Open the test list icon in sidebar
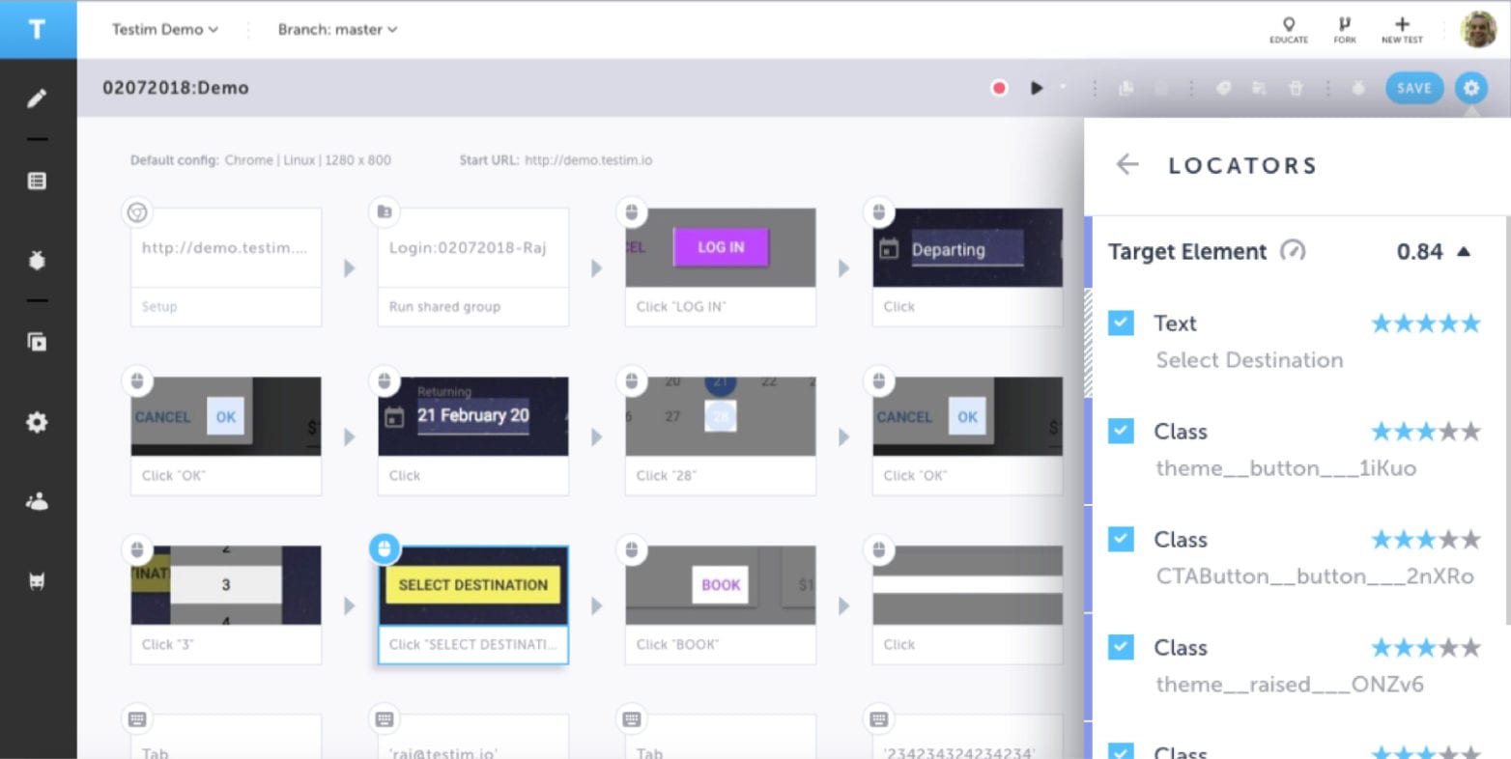 (37, 181)
